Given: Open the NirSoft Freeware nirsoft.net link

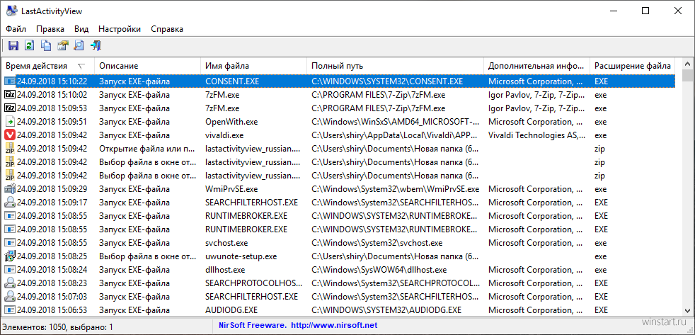Looking at the screenshot, I should [x=298, y=325].
